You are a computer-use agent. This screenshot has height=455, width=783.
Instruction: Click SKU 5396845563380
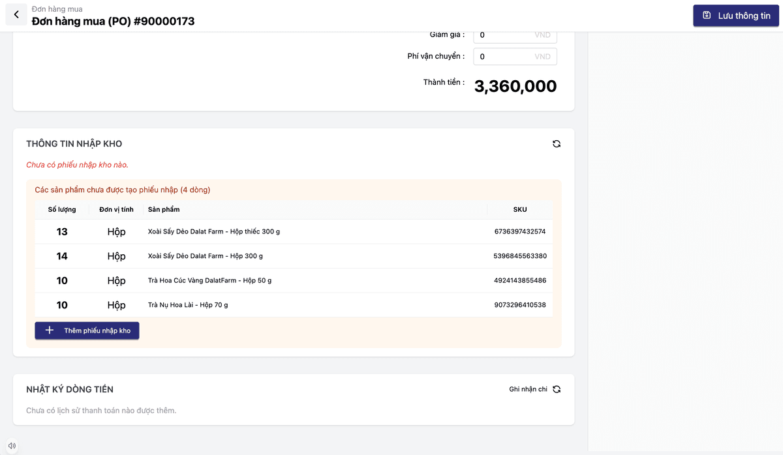coord(519,256)
